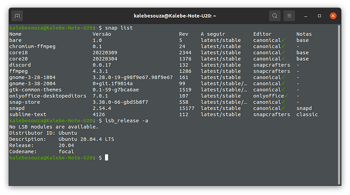The image size is (350, 195).
Task: Click the 'Rev' column header
Action: 184,34
